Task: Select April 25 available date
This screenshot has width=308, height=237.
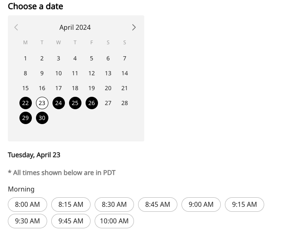Action: (75, 103)
